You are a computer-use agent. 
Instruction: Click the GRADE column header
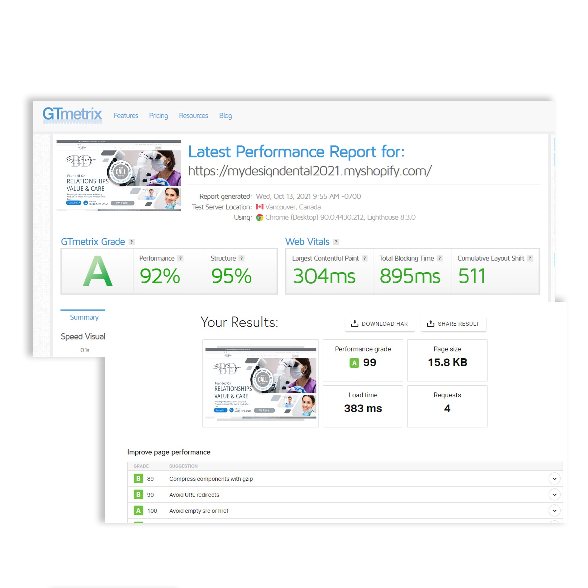[x=141, y=466]
